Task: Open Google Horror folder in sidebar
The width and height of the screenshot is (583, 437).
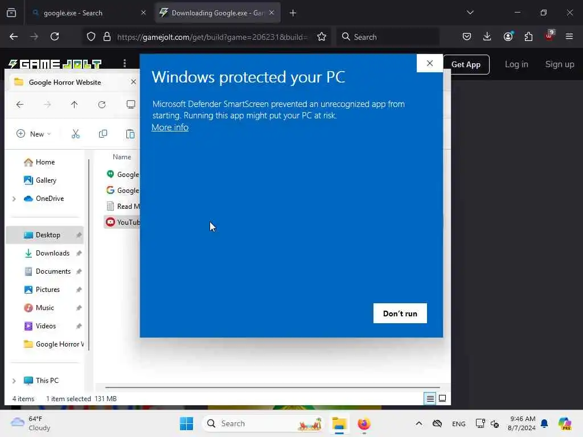Action: tap(54, 344)
